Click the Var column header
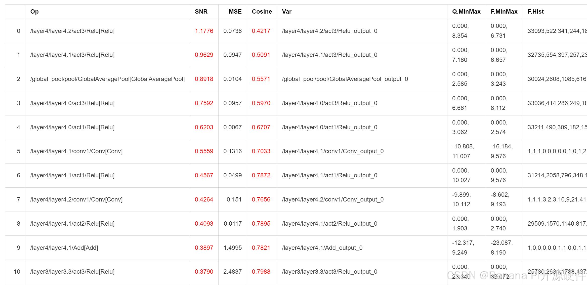 coord(286,12)
